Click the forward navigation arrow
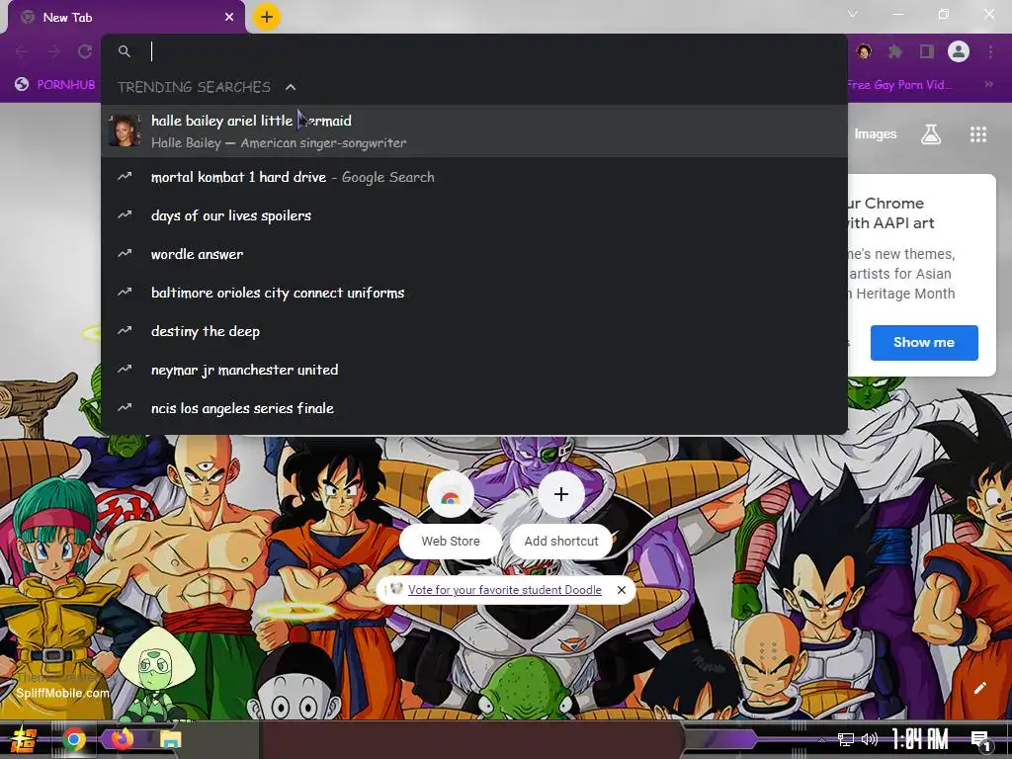 pos(53,51)
